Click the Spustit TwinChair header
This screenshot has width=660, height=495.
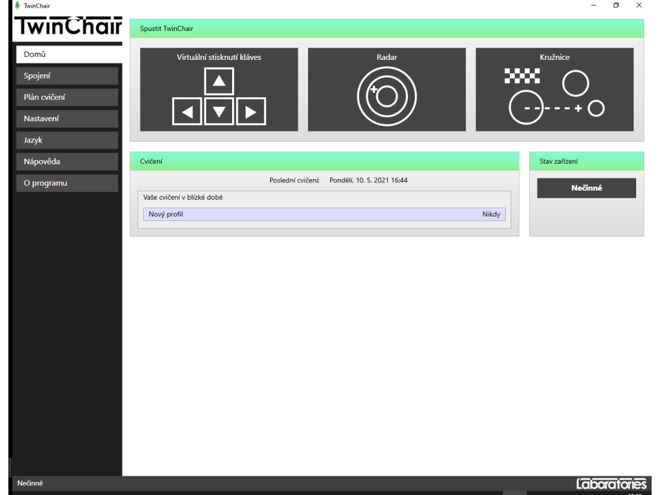pos(387,28)
